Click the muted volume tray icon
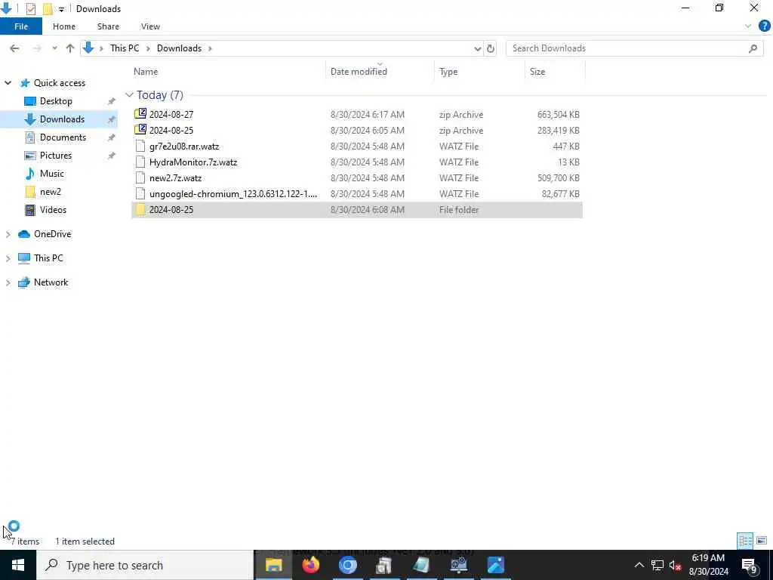The height and width of the screenshot is (580, 773). point(676,565)
